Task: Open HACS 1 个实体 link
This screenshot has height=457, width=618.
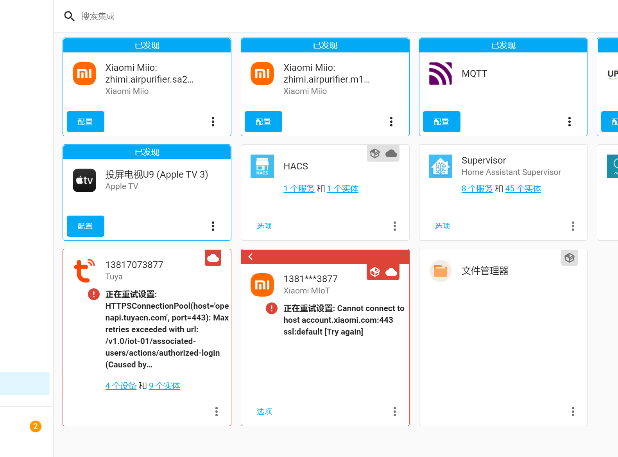Action: pos(343,189)
